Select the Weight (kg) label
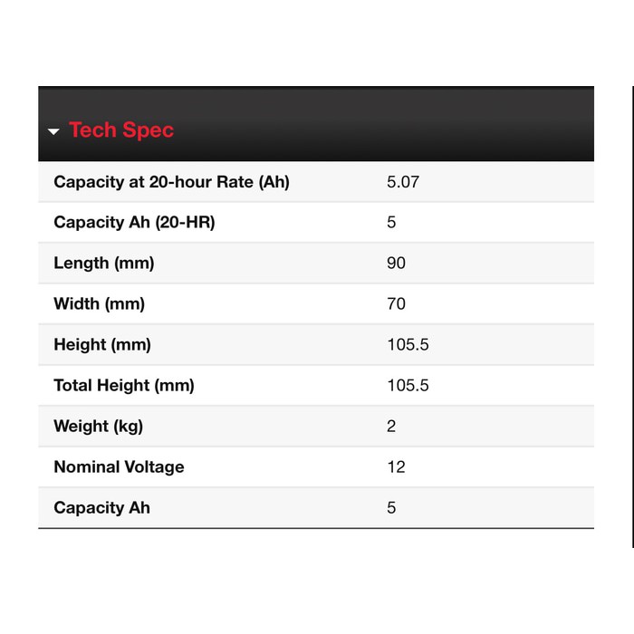 pos(98,427)
